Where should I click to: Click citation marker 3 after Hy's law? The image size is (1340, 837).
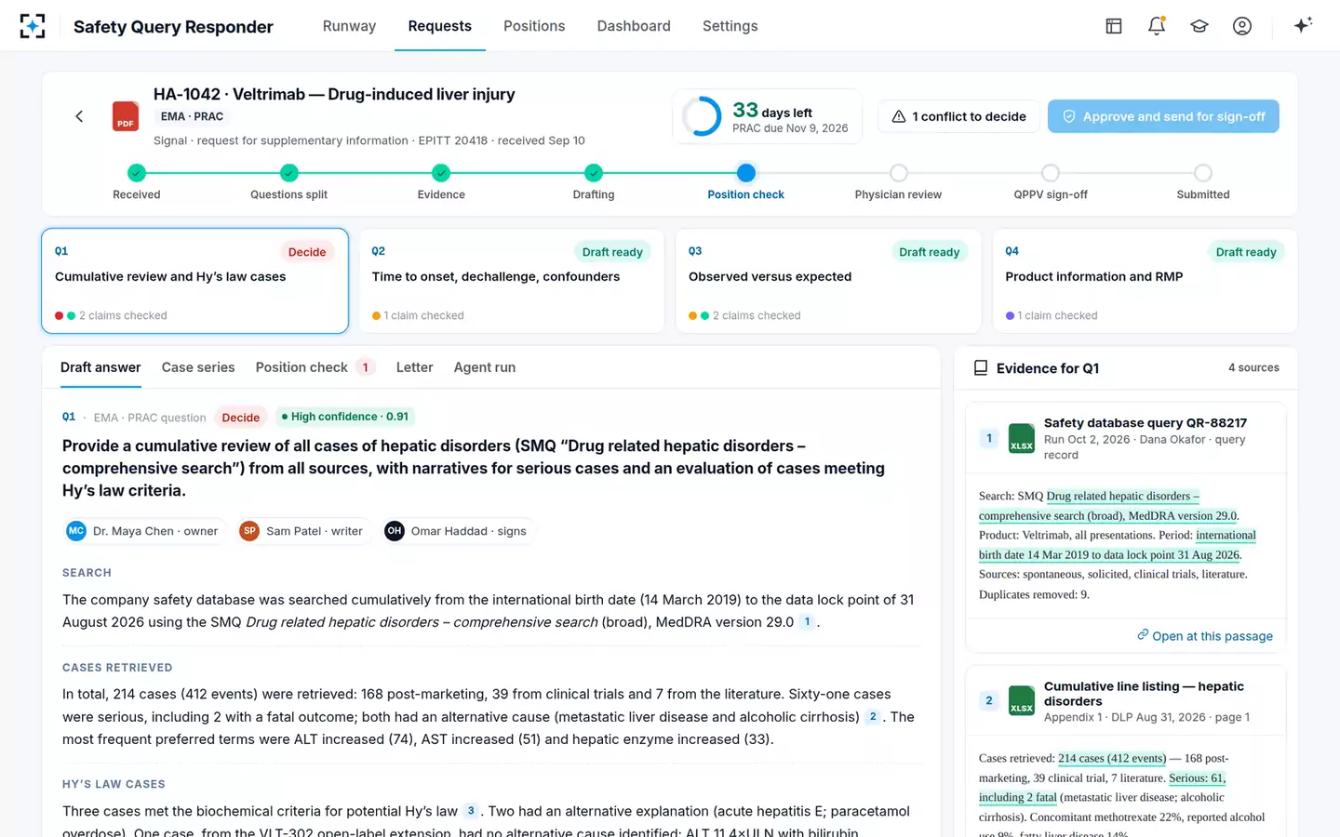471,811
